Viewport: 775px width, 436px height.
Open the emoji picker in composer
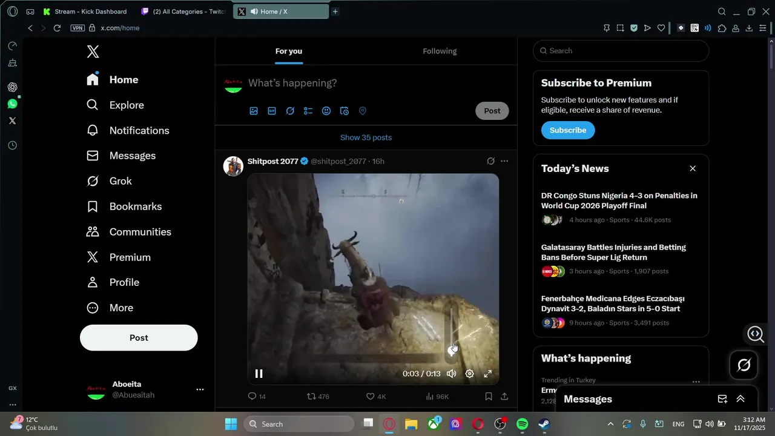(x=326, y=111)
